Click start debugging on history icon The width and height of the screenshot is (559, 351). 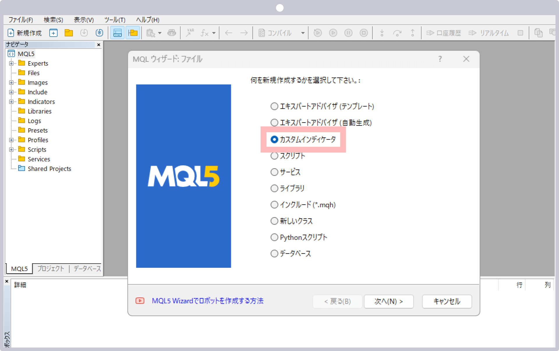click(318, 33)
